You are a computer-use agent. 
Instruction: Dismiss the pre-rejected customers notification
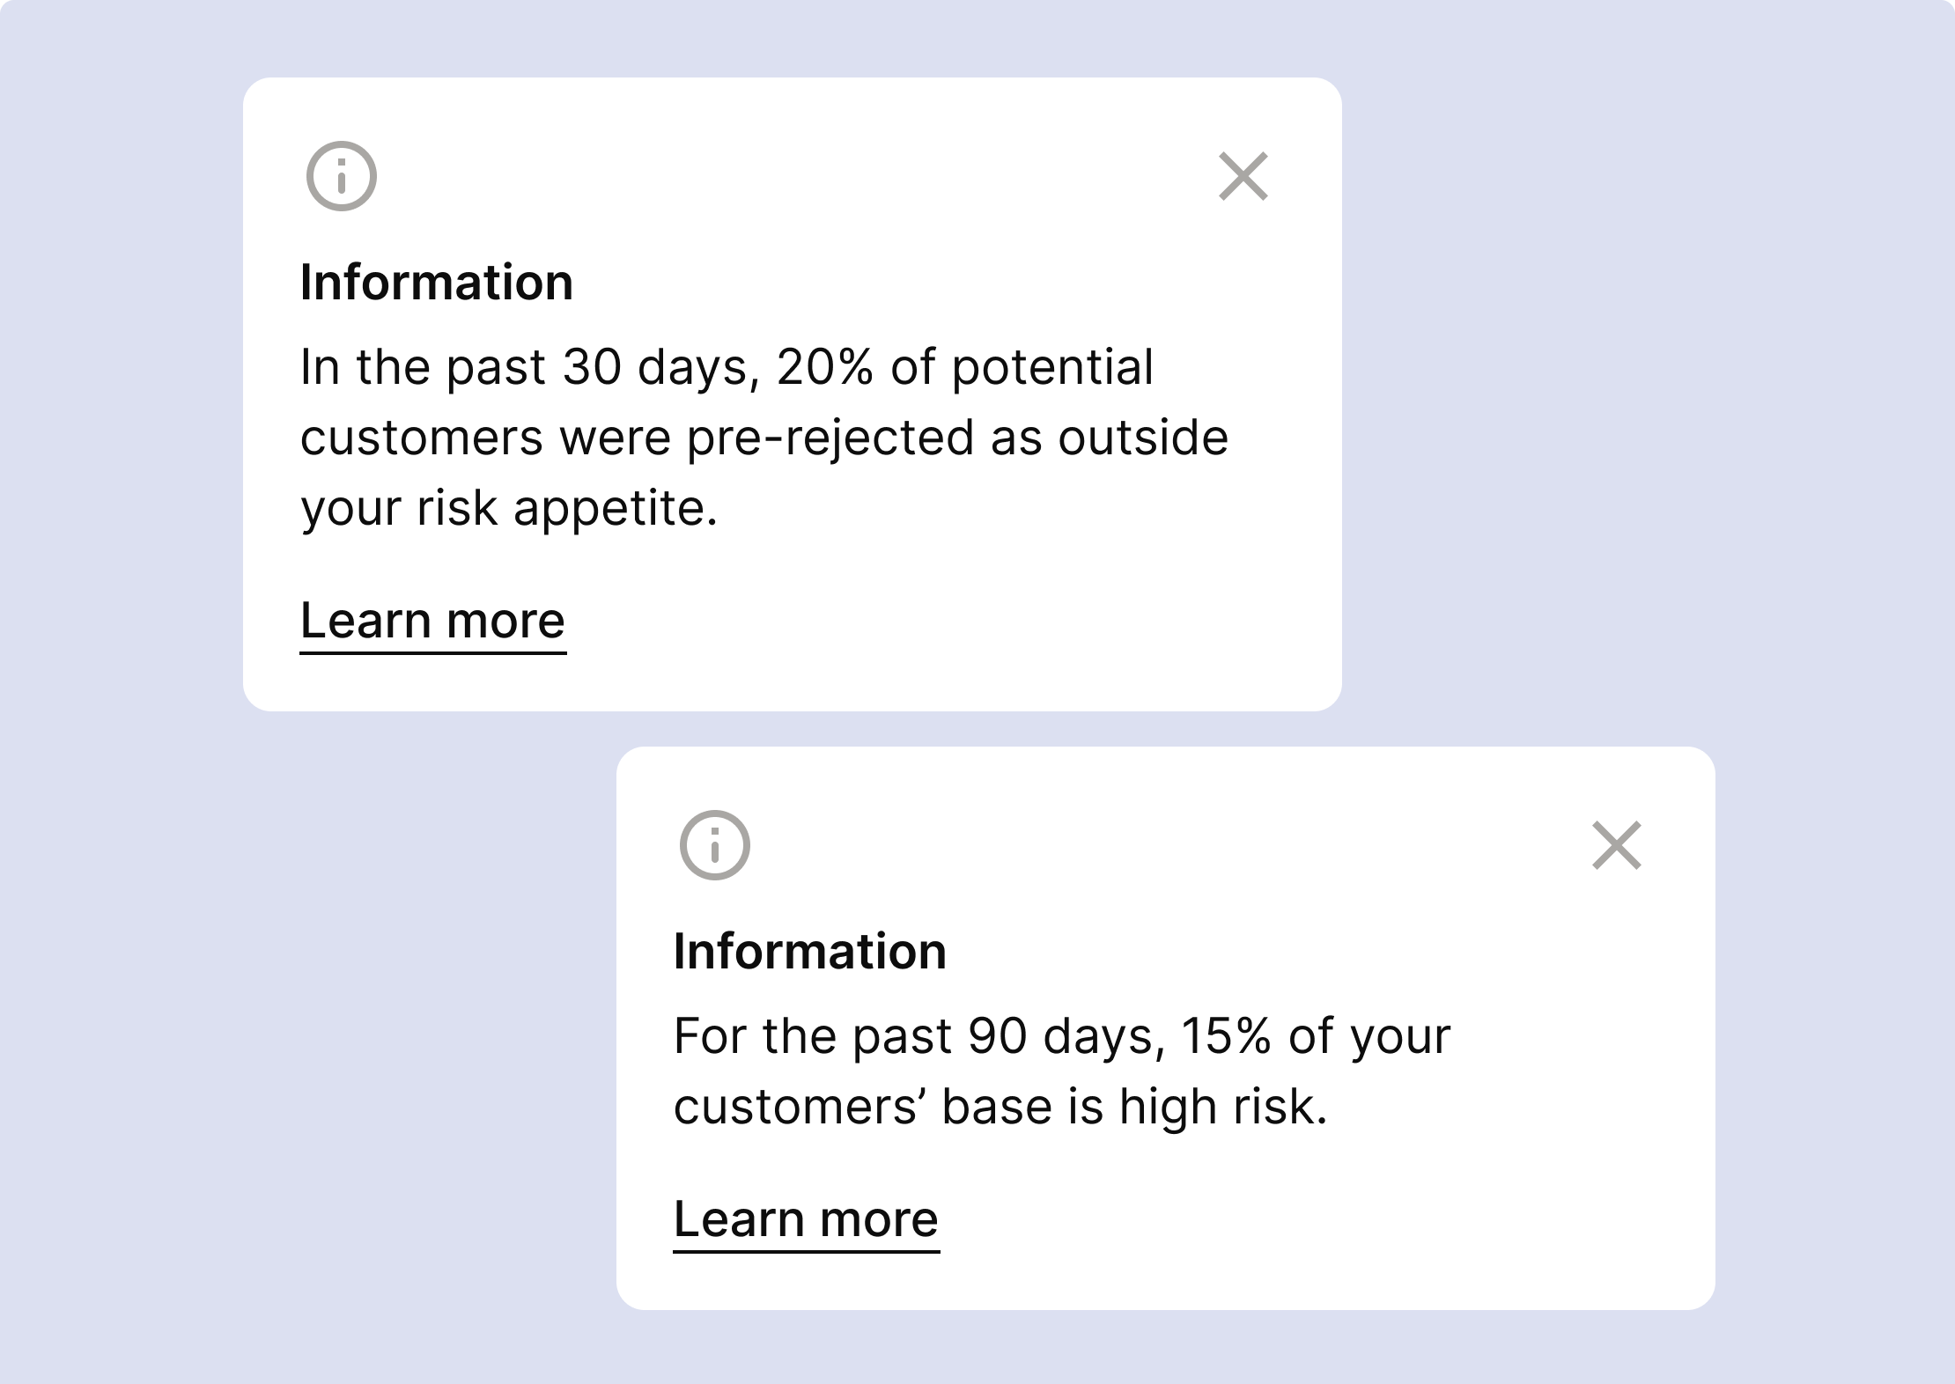click(1243, 176)
